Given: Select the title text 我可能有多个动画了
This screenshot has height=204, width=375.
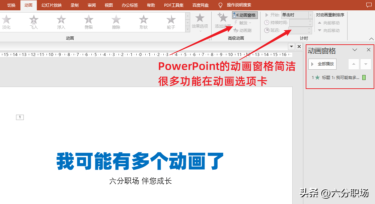Looking at the screenshot, I should 140,161.
